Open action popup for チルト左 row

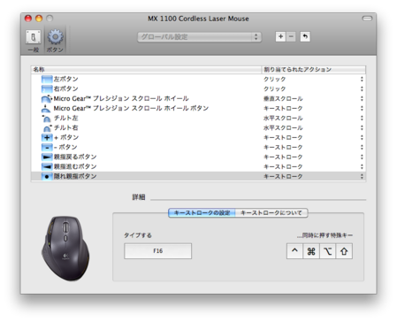pyautogui.click(x=362, y=118)
